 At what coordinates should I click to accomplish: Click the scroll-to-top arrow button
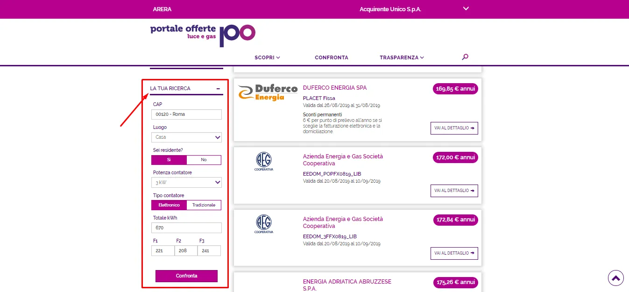pyautogui.click(x=616, y=278)
